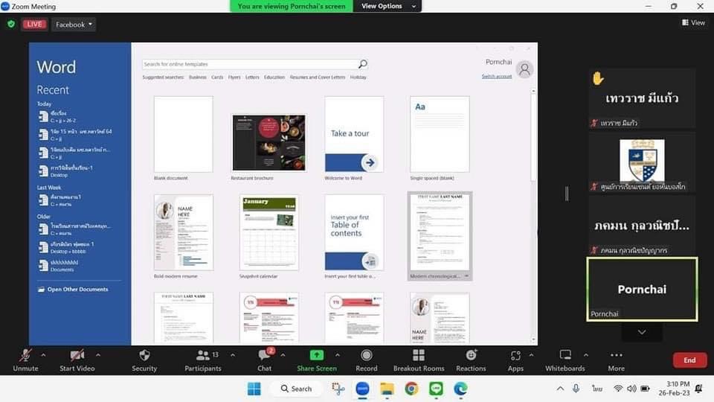Start recording with Record button
The image size is (714, 402).
[x=366, y=356]
